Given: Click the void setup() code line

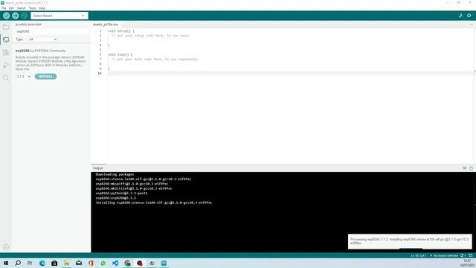Looking at the screenshot, I should click(x=120, y=31).
